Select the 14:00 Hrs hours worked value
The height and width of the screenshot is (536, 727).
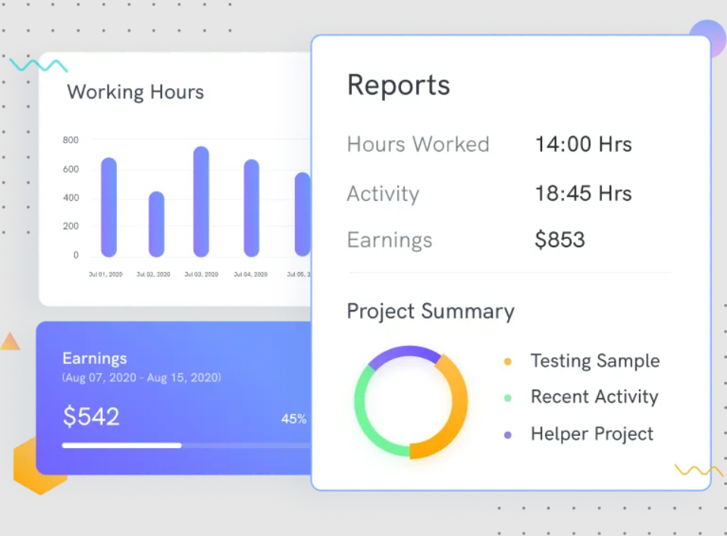point(583,144)
